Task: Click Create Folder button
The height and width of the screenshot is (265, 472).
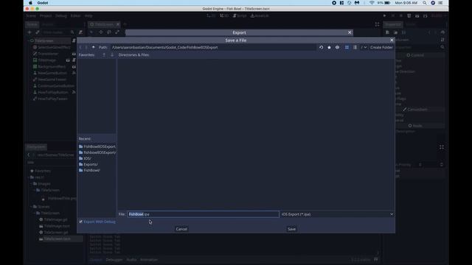Action: 381,47
